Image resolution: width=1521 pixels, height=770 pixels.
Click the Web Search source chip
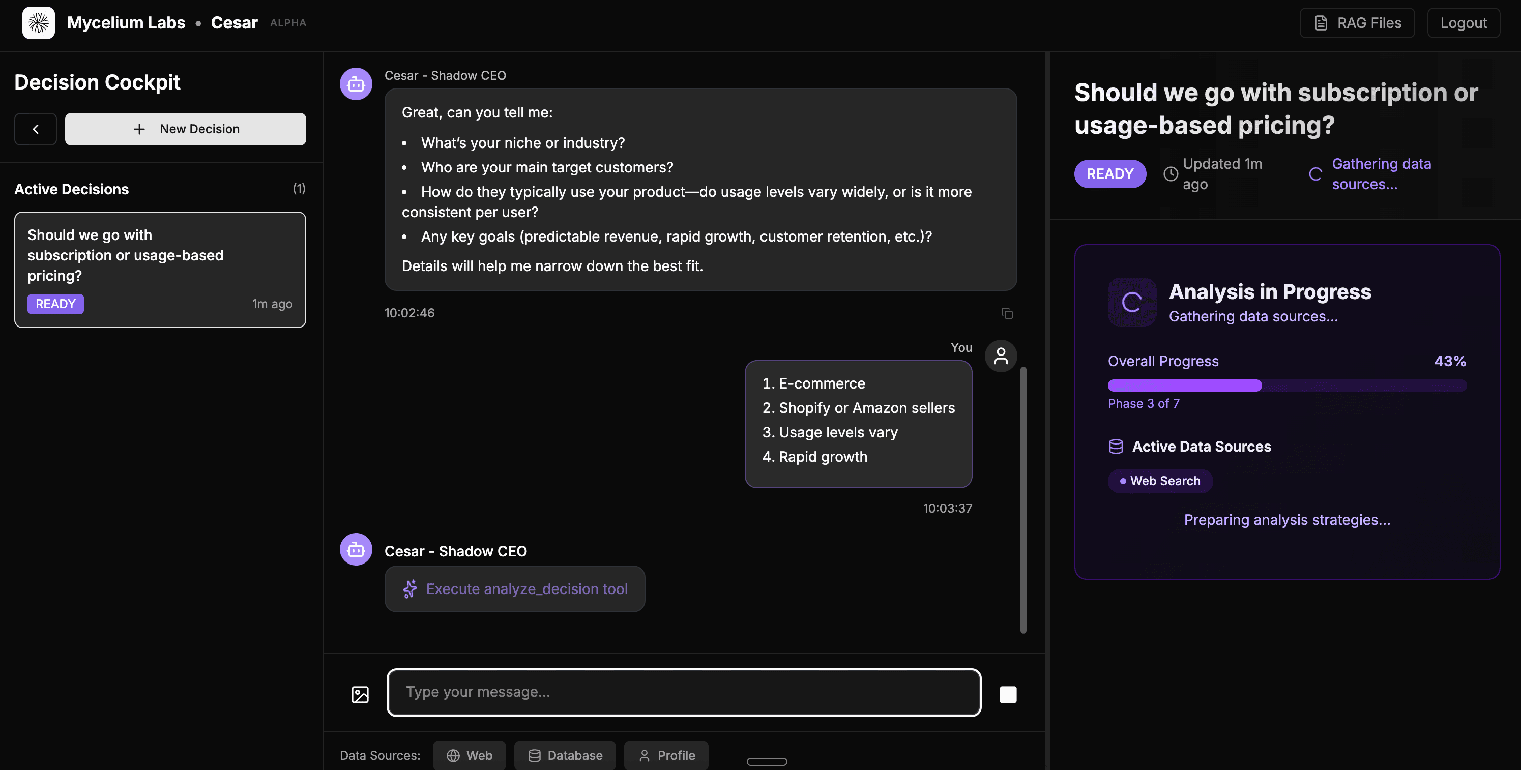click(x=1160, y=481)
